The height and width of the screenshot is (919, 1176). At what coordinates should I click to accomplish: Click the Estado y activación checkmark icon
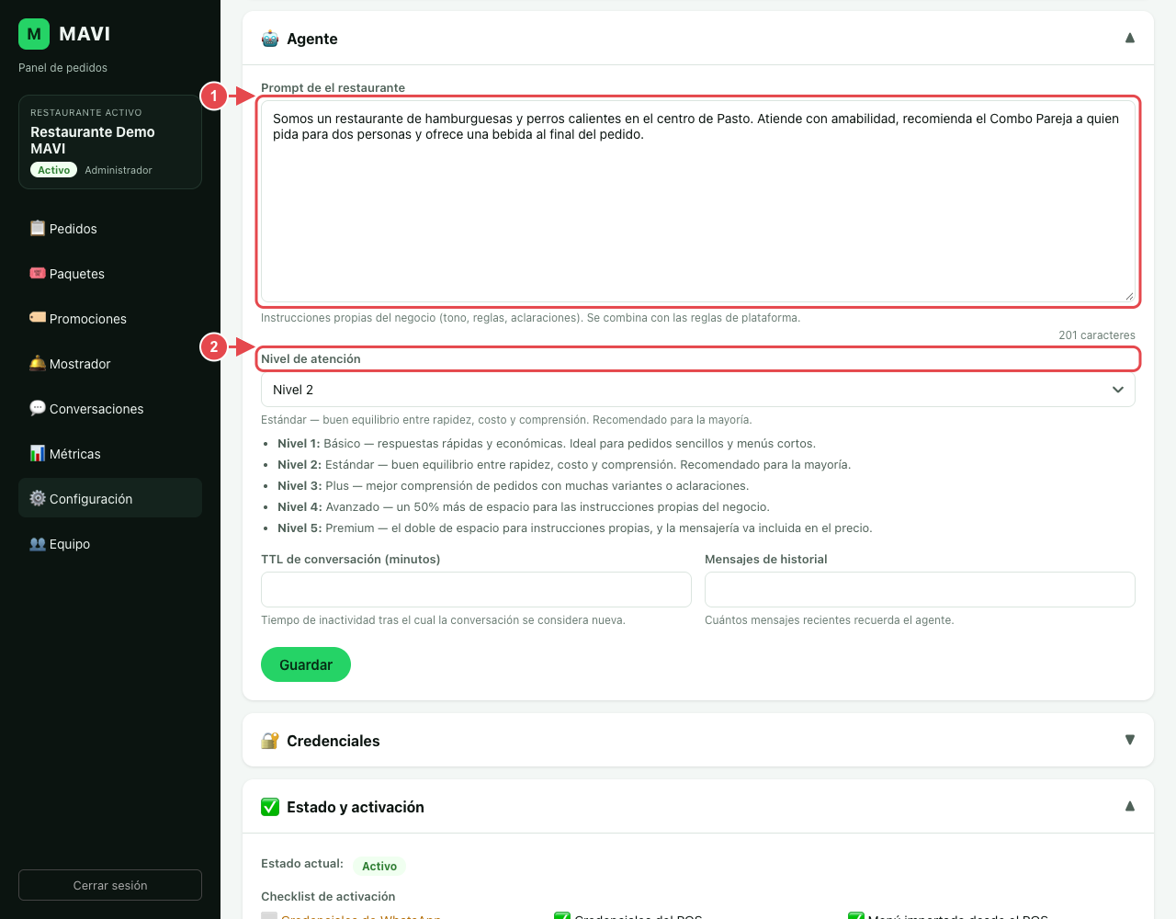[270, 807]
